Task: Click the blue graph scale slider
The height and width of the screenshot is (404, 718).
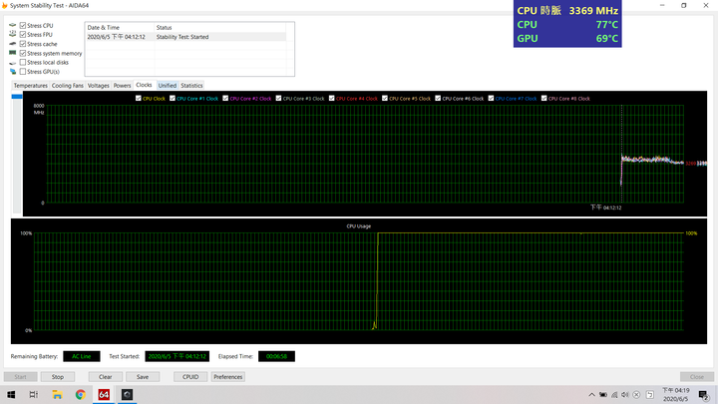Action: (17, 97)
